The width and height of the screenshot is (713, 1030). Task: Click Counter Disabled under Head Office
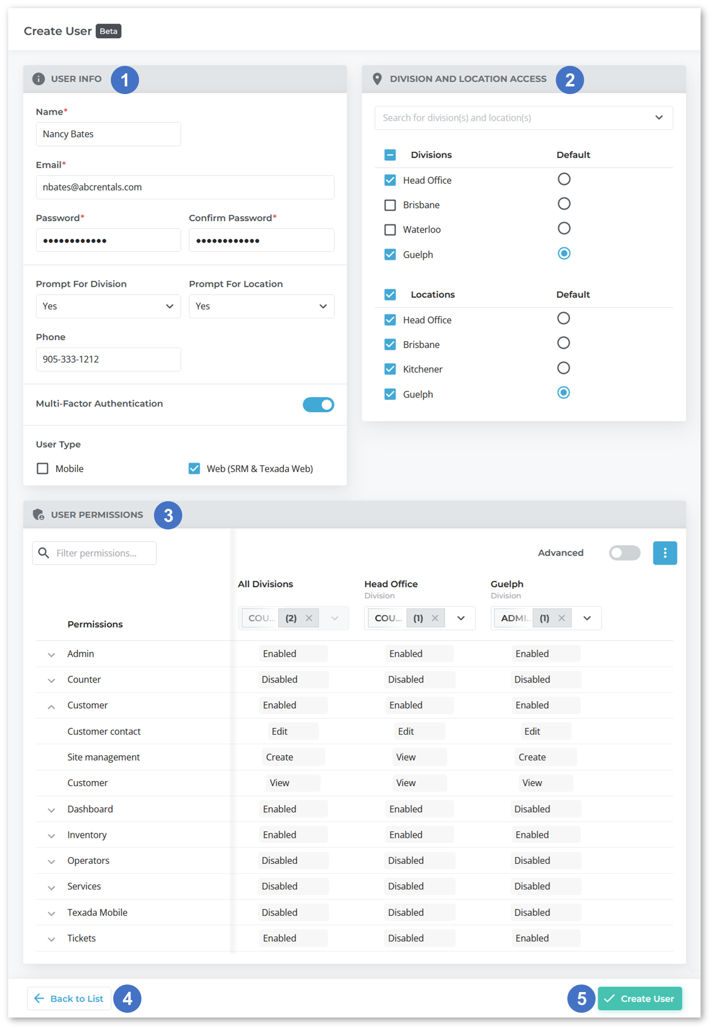click(420, 680)
